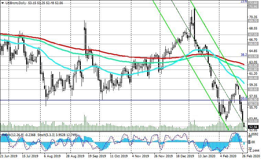Click the 18 Dec 2019 date label
Image resolution: width=261 pixels, height=160 pixels.
(185, 156)
